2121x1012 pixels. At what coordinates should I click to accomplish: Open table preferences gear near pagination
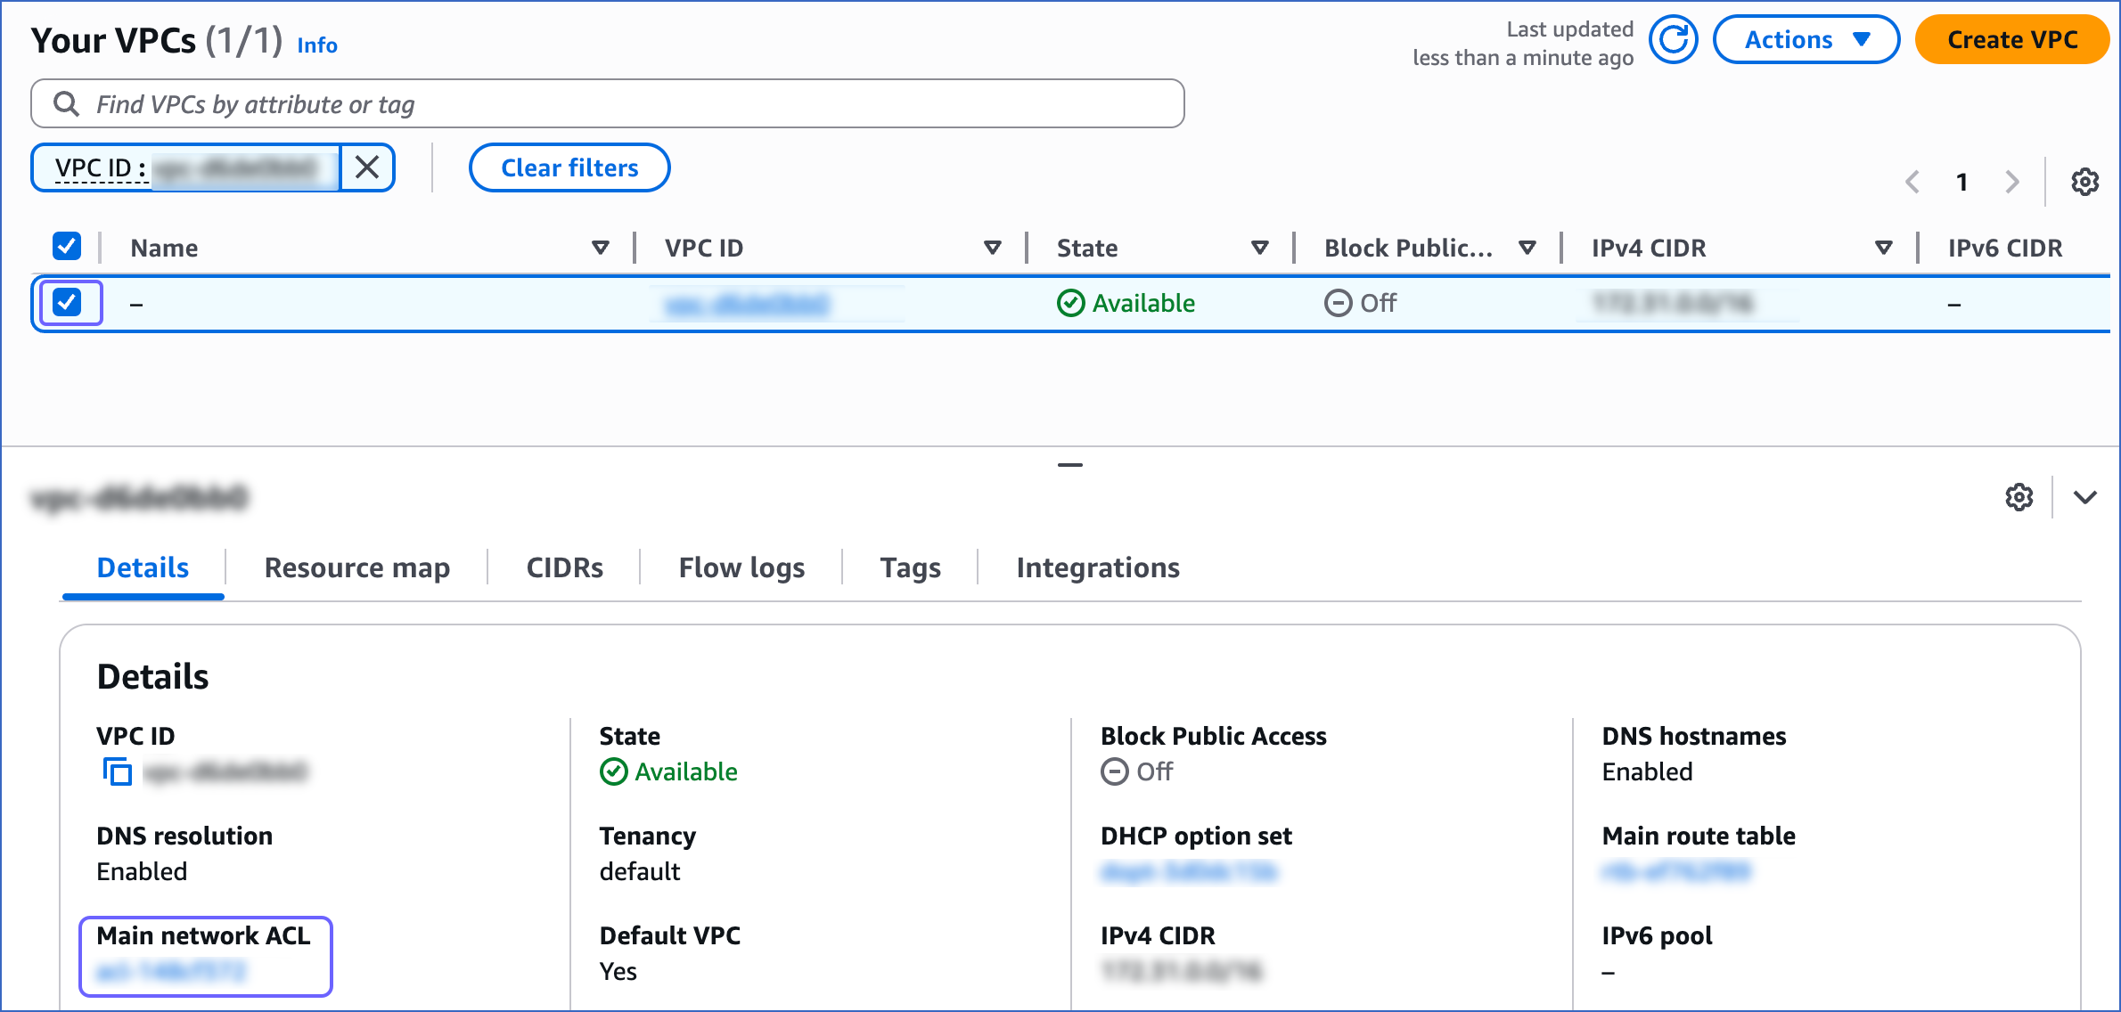(x=2084, y=182)
